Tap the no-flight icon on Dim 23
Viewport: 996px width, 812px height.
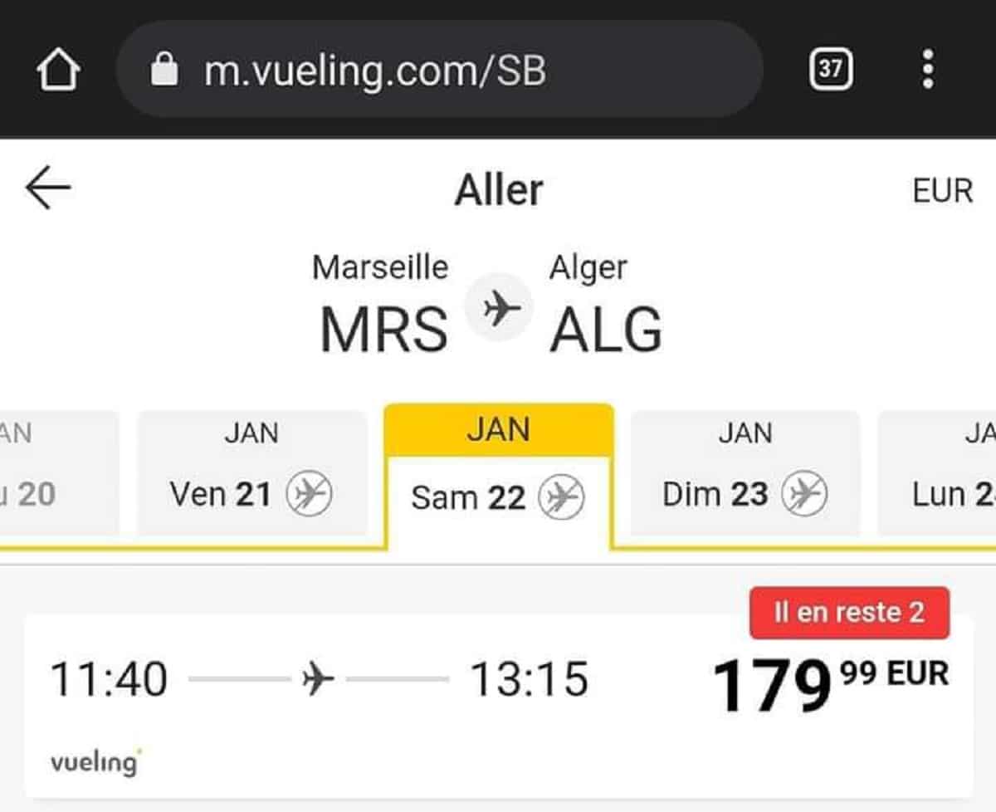coord(803,495)
